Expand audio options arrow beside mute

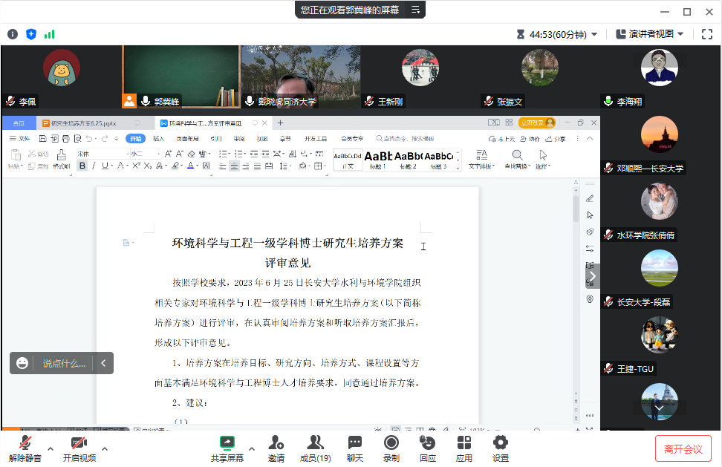[51, 448]
